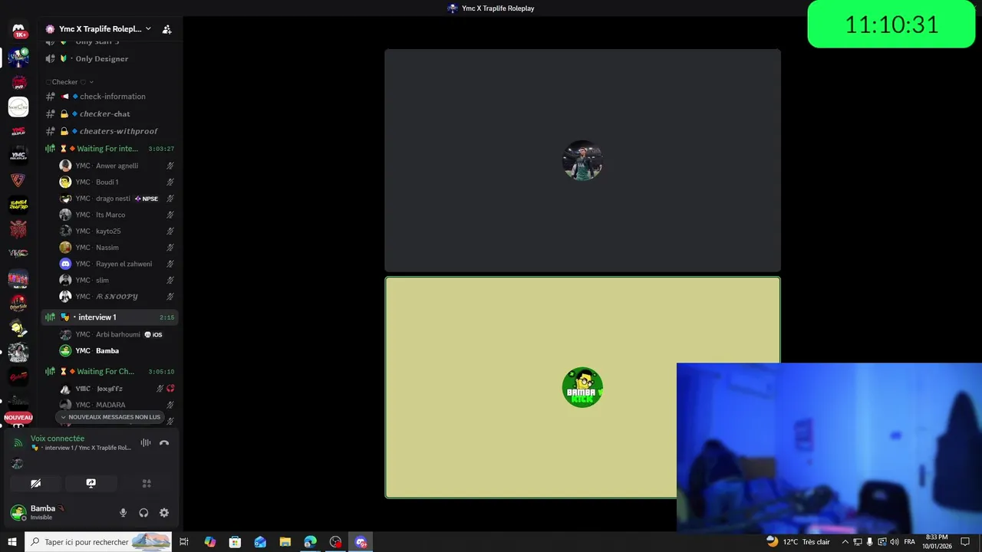Screen dimensions: 982x552
Task: Open the cheaters-withproof channel
Action: [111, 131]
